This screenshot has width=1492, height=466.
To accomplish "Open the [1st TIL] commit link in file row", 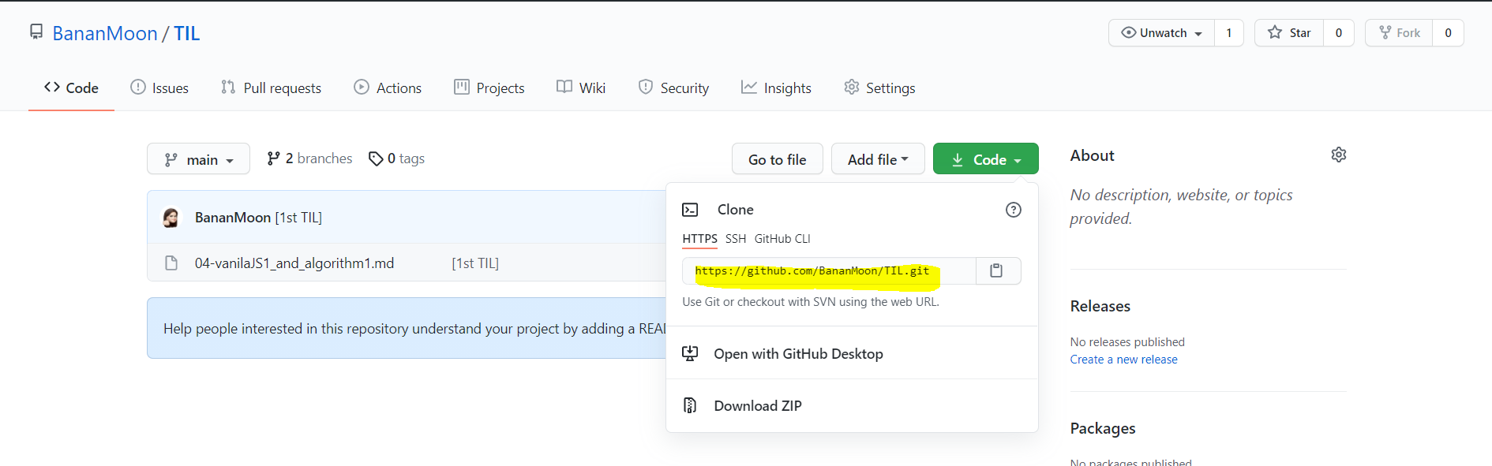I will [475, 263].
